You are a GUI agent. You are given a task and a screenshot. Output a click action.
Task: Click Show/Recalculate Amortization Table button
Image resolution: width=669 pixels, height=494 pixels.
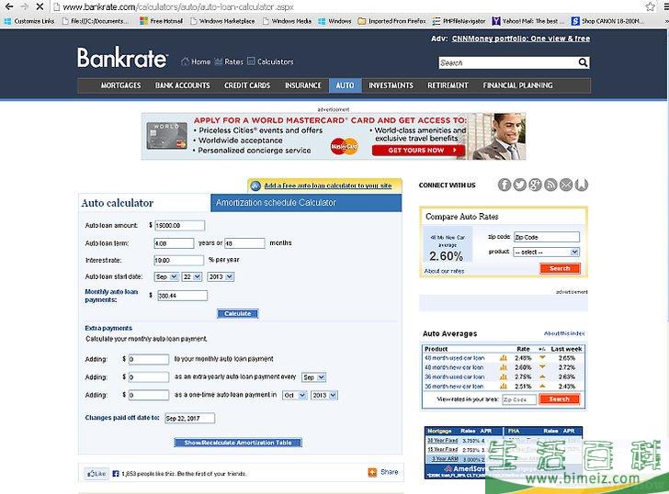238,443
